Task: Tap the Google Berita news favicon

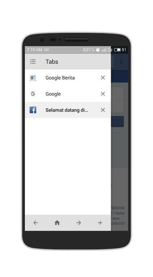Action: point(33,78)
